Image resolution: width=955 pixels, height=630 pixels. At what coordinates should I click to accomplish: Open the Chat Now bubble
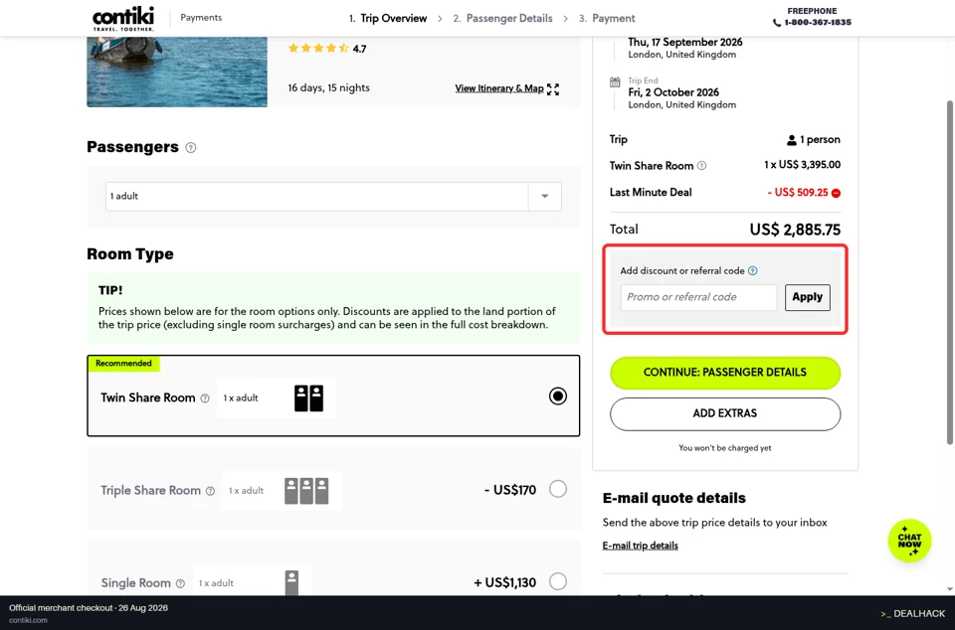tap(909, 541)
